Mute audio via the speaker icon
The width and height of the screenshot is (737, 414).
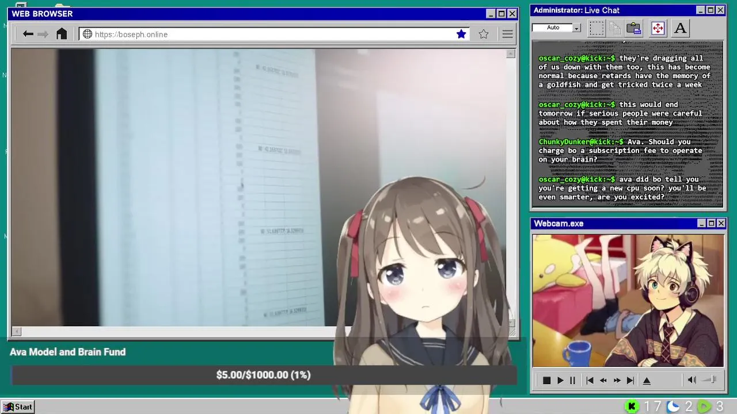692,379
